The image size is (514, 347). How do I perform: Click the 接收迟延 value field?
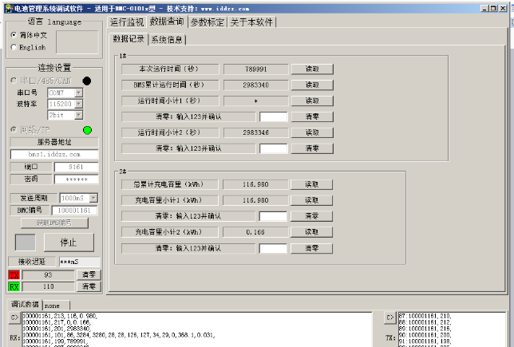[x=79, y=262]
